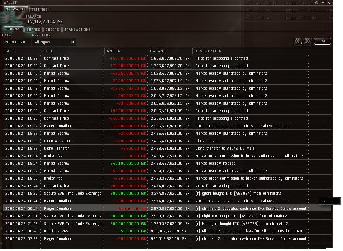The image size is (343, 251).
Task: Click the -900,000,000.00 ISK Contract Price amount
Action: point(127,186)
